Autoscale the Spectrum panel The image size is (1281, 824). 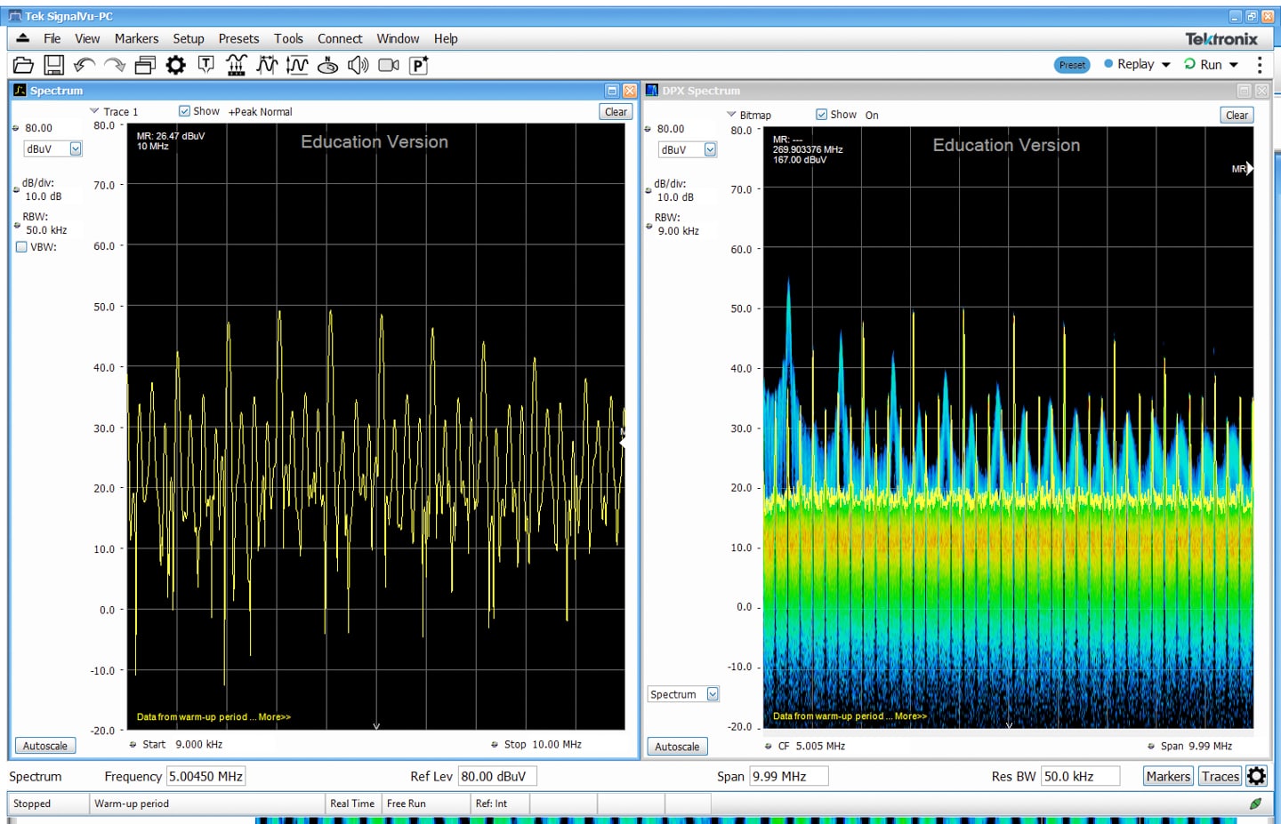pyautogui.click(x=45, y=746)
